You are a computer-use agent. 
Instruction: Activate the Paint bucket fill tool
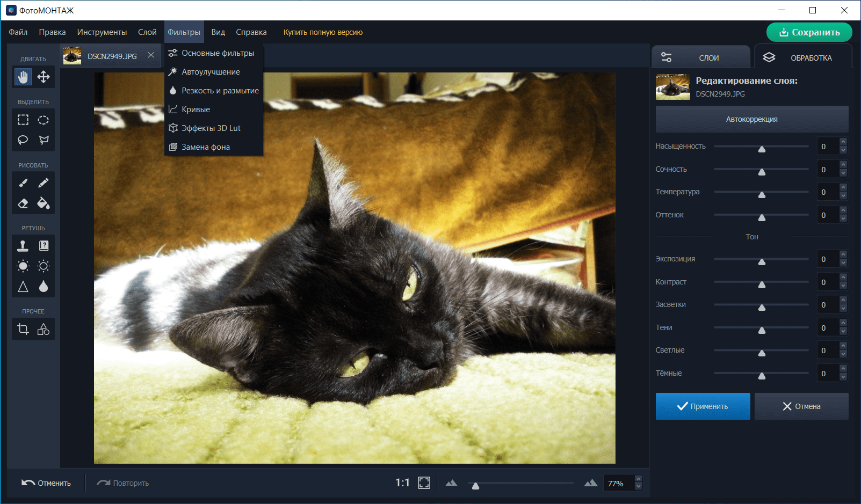44,203
